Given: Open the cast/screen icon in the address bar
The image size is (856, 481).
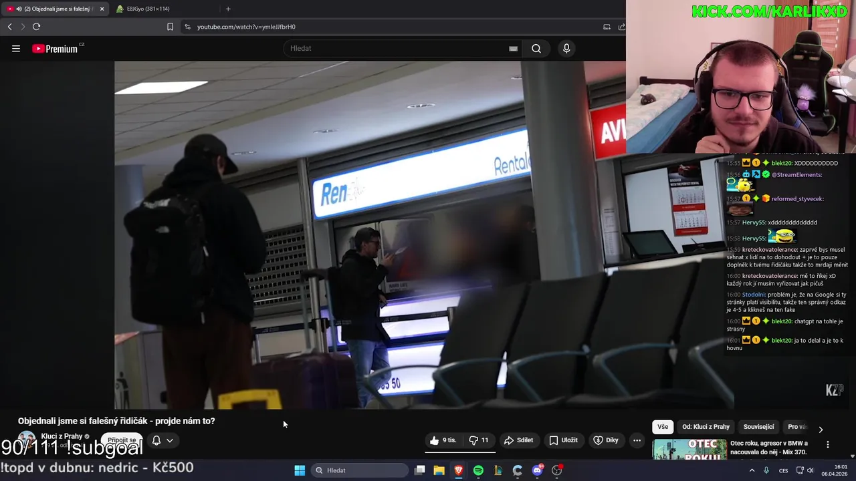Looking at the screenshot, I should click(x=607, y=27).
